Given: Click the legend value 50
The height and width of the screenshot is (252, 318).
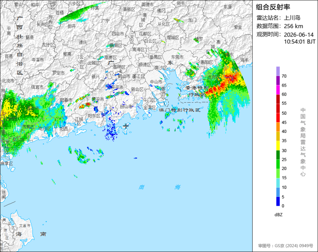Looking at the screenshot, I should point(284,113).
